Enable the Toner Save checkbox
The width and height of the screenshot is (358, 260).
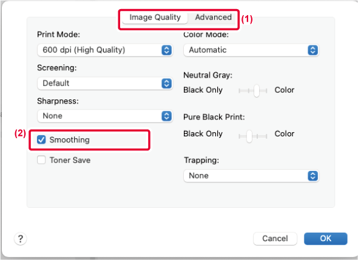tap(41, 160)
